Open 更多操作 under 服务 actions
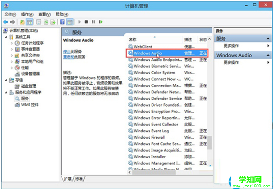The height and width of the screenshot is (190, 274). [231, 46]
